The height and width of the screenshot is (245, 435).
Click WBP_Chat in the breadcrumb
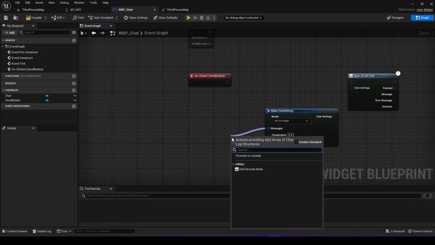point(128,33)
